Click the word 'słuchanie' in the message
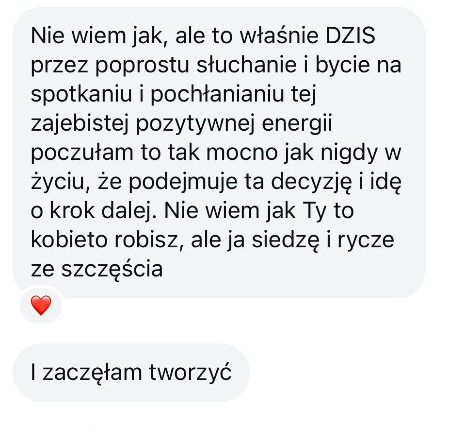Viewport: 449px width, 429px height. pyautogui.click(x=246, y=65)
